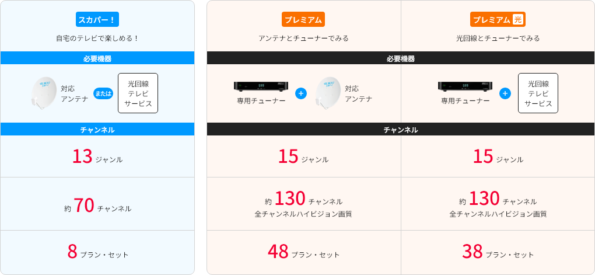This screenshot has width=595, height=275.
Task: Click the black チャンネル header bar
Action: (401, 130)
